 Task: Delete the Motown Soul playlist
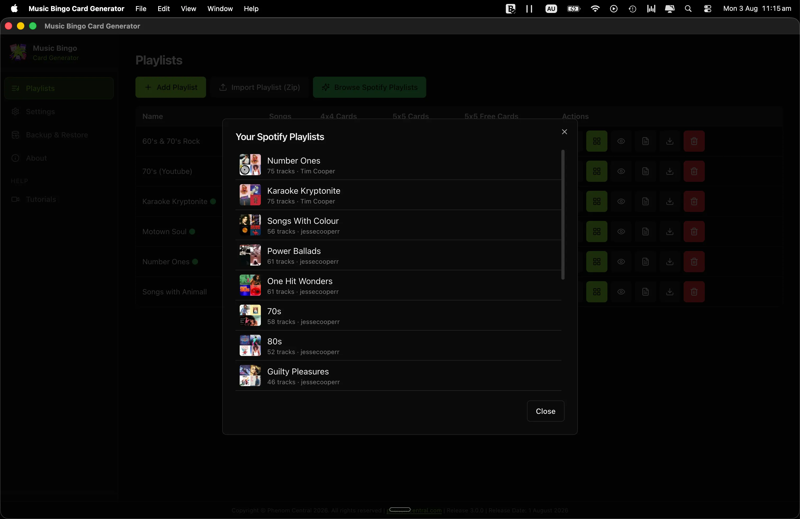(694, 232)
